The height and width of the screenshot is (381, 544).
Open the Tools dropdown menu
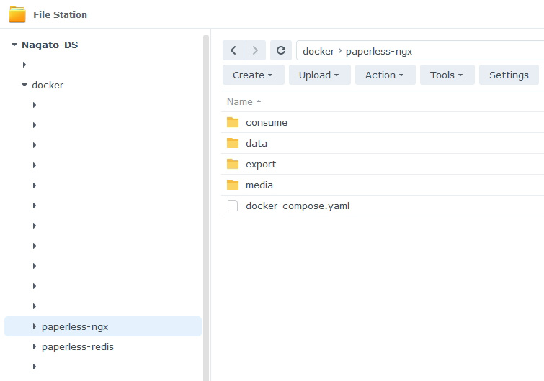447,75
